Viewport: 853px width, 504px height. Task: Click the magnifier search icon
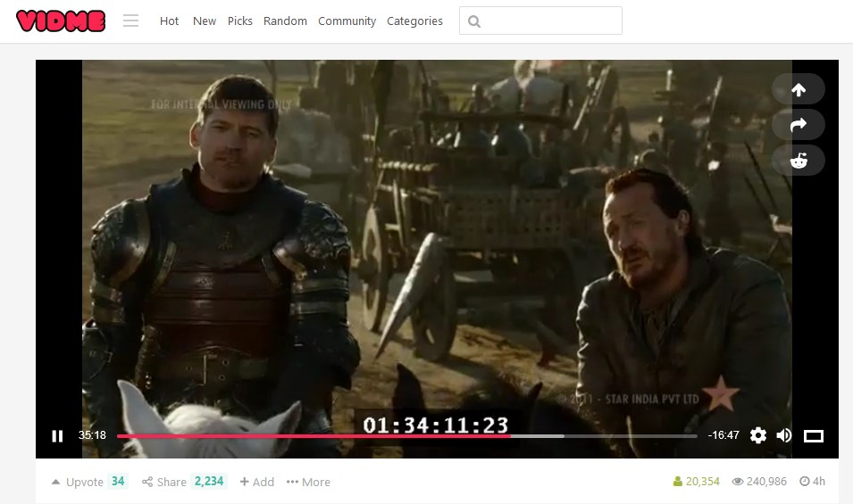pos(473,21)
